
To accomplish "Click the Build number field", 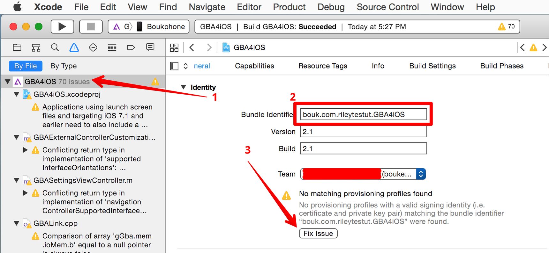I will 364,148.
